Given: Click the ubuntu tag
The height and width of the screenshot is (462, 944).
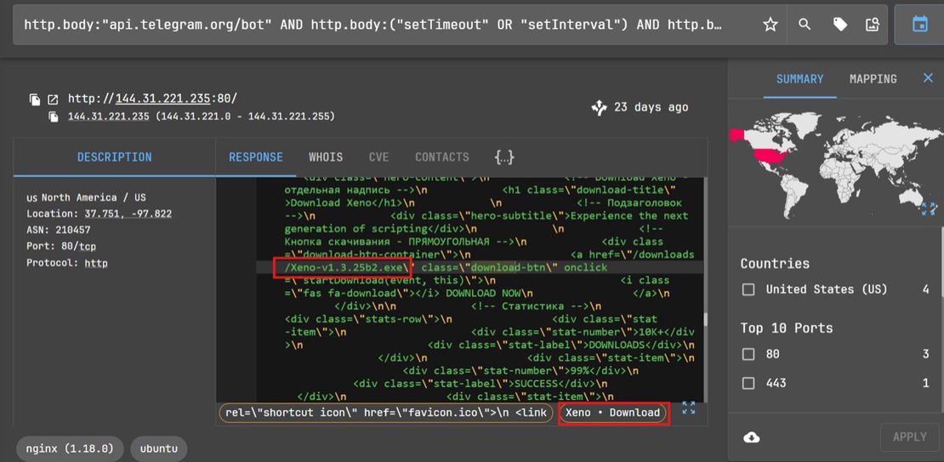Looking at the screenshot, I should click(159, 448).
